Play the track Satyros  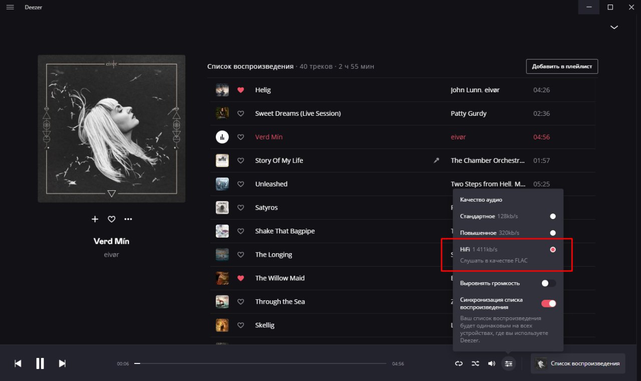(266, 208)
